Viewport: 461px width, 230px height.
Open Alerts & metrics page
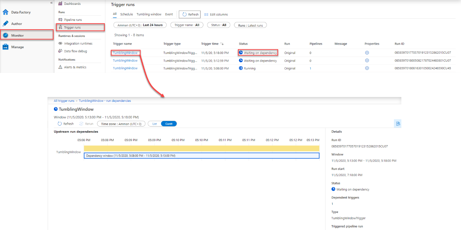coord(75,67)
